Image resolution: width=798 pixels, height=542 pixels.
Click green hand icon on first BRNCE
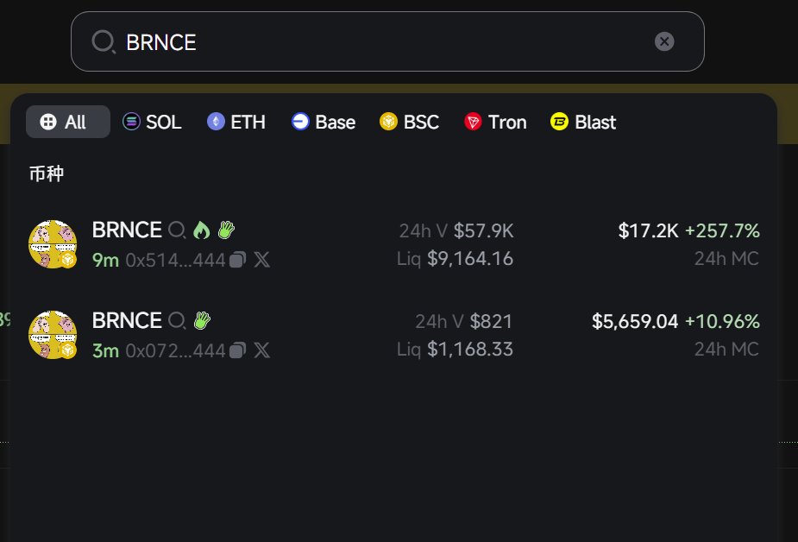click(226, 230)
